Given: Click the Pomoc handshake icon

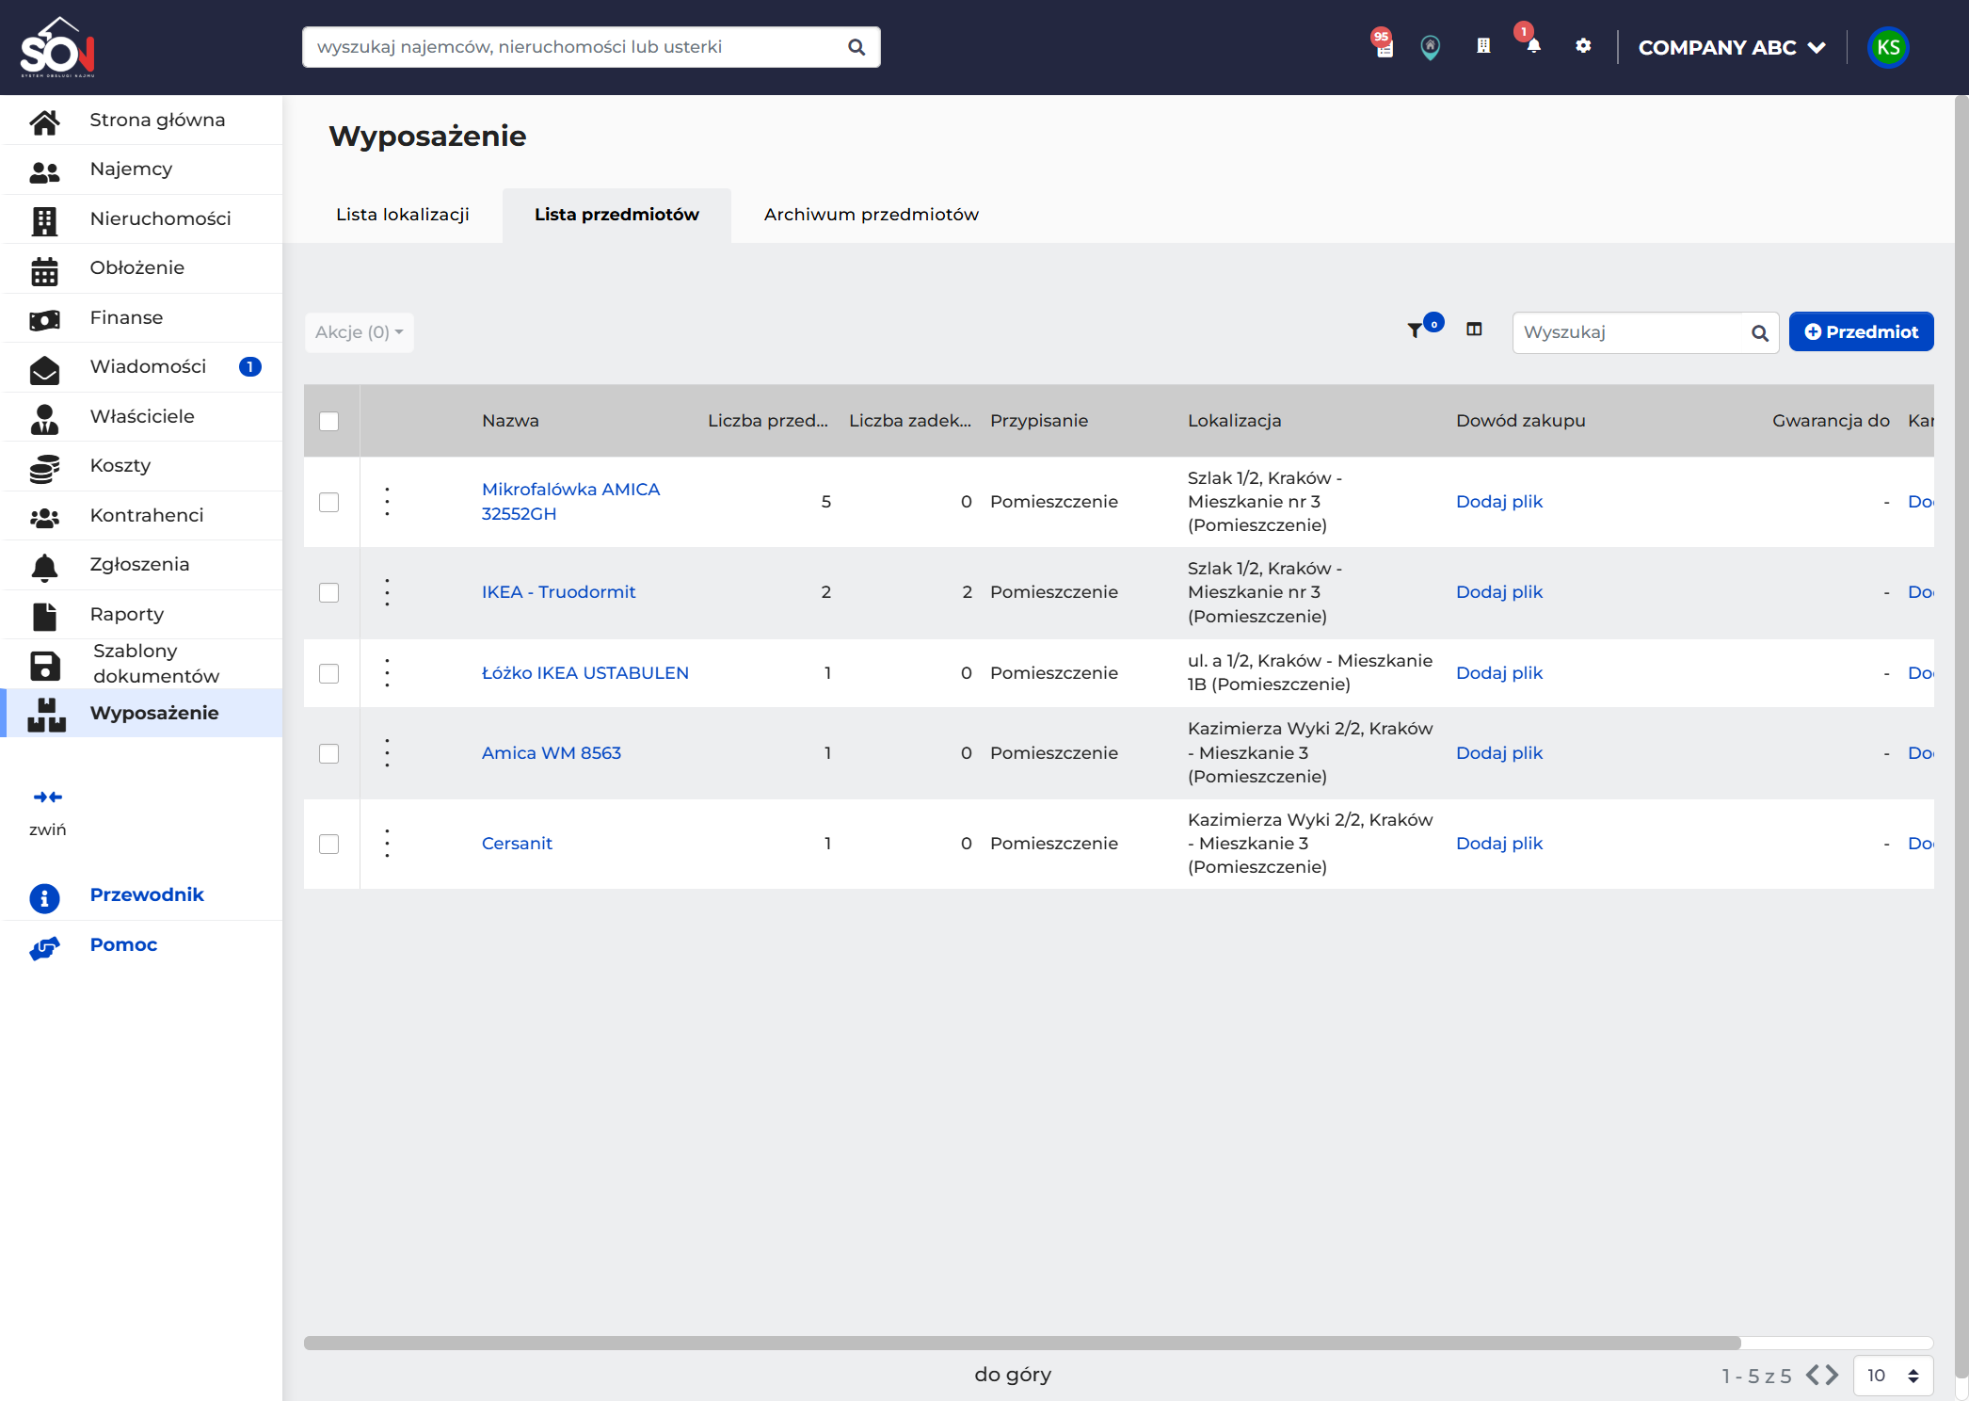Looking at the screenshot, I should pyautogui.click(x=44, y=947).
